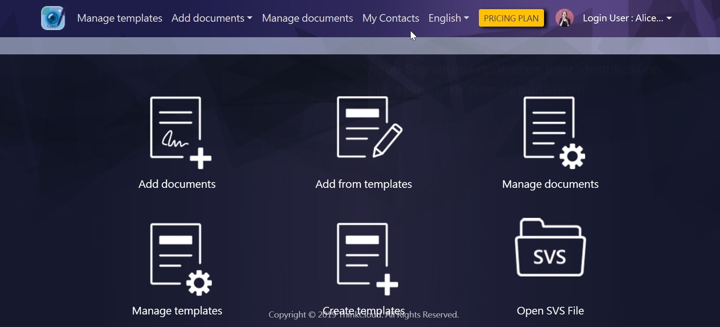
Task: Expand the Add documents navbar dropdown
Action: pyautogui.click(x=212, y=18)
